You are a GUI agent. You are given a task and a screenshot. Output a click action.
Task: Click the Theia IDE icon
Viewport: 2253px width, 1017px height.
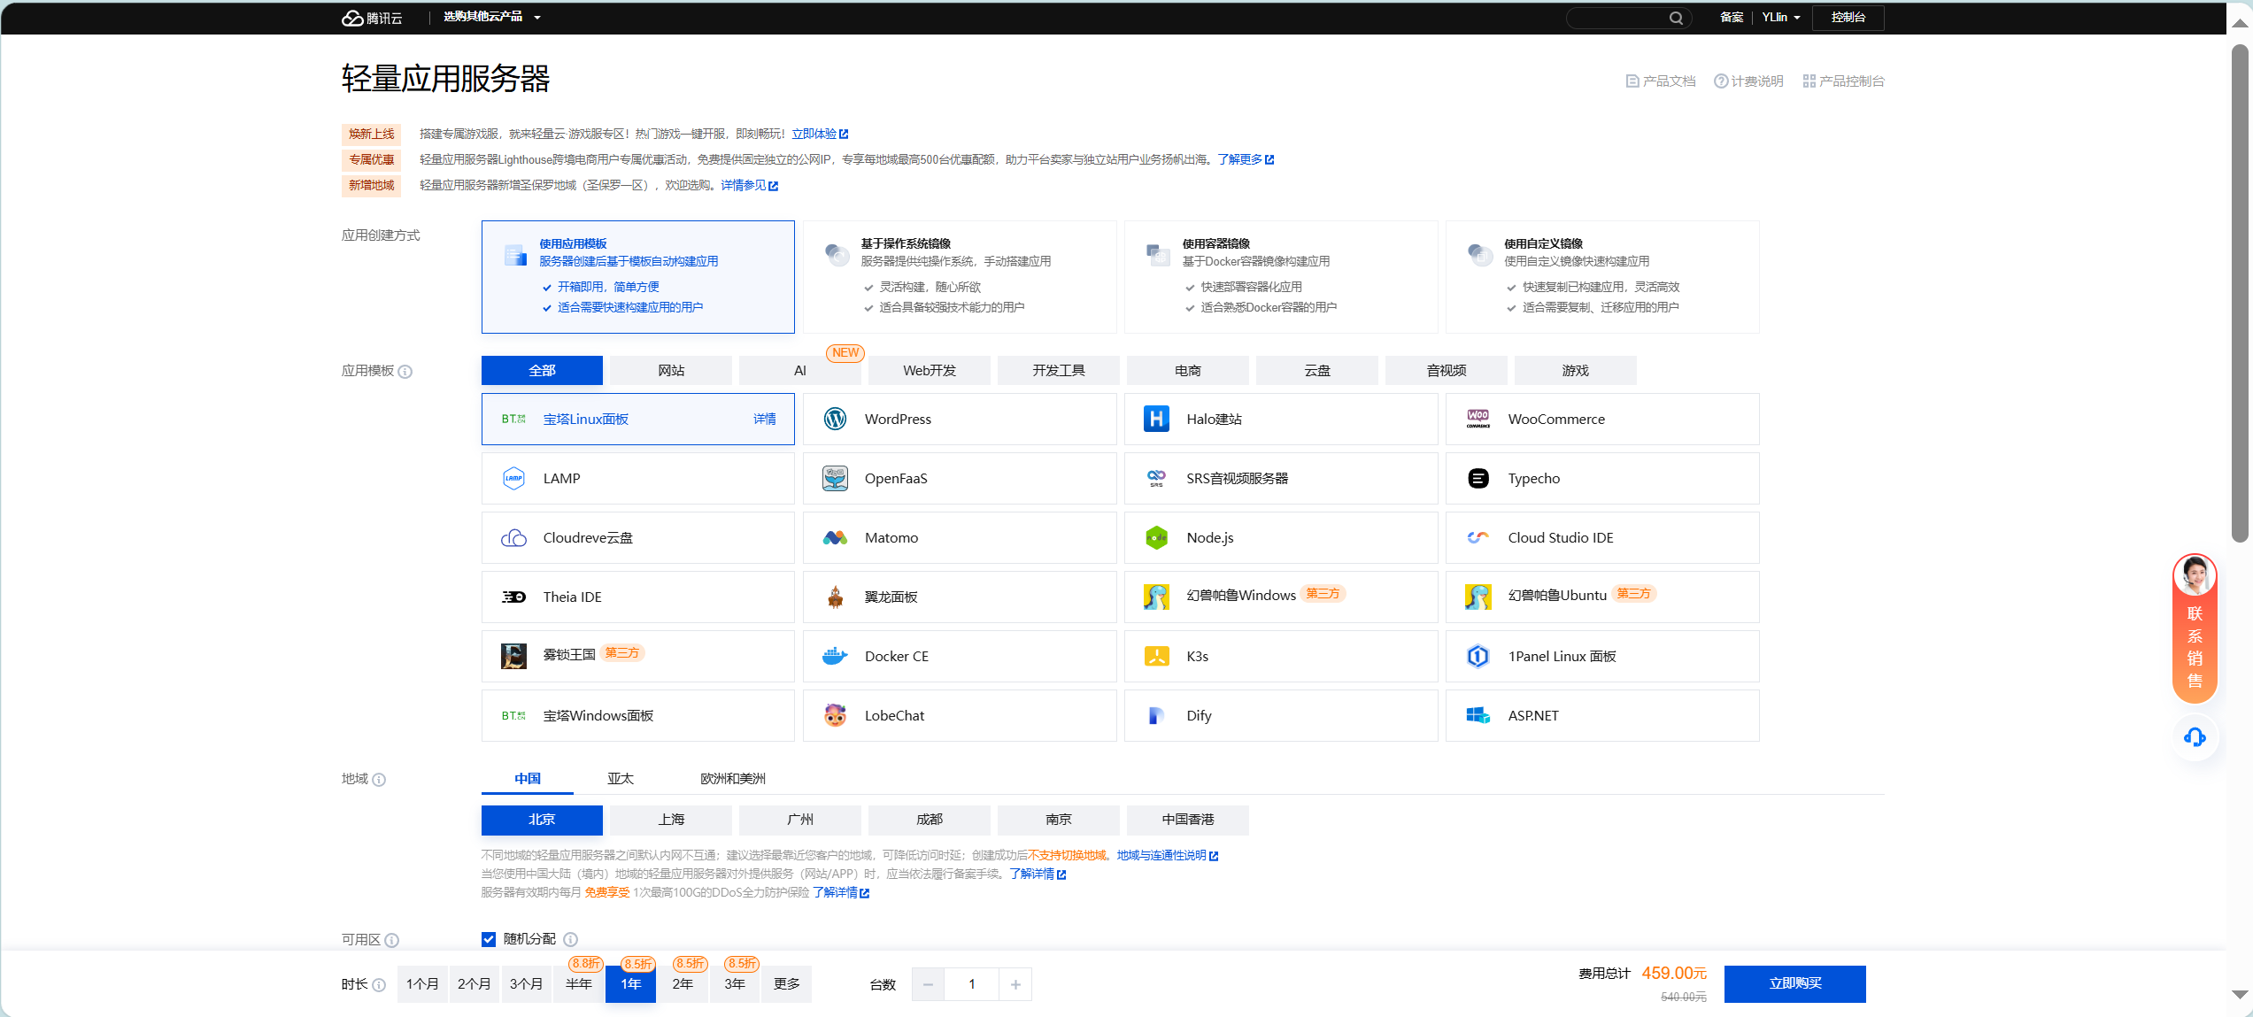click(513, 597)
